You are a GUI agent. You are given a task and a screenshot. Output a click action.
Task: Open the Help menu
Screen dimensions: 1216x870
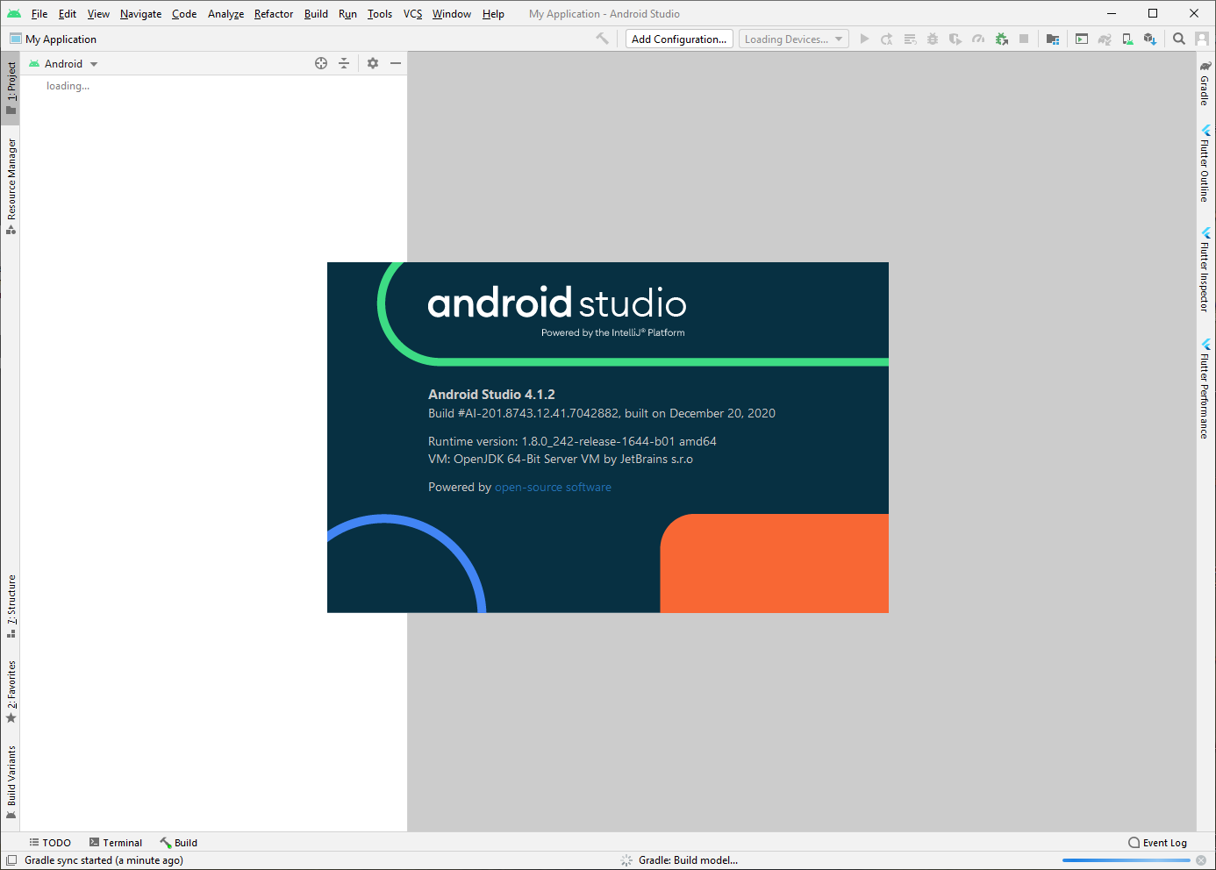click(x=493, y=13)
